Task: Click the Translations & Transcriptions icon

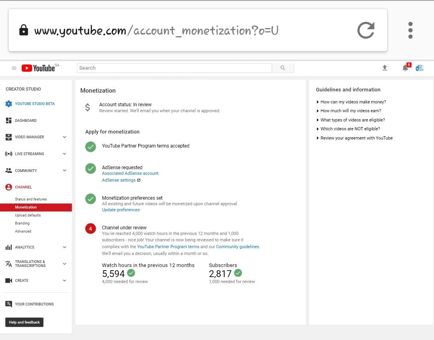Action: (x=8, y=264)
